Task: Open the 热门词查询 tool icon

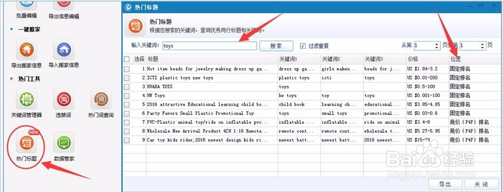Action: [101, 99]
